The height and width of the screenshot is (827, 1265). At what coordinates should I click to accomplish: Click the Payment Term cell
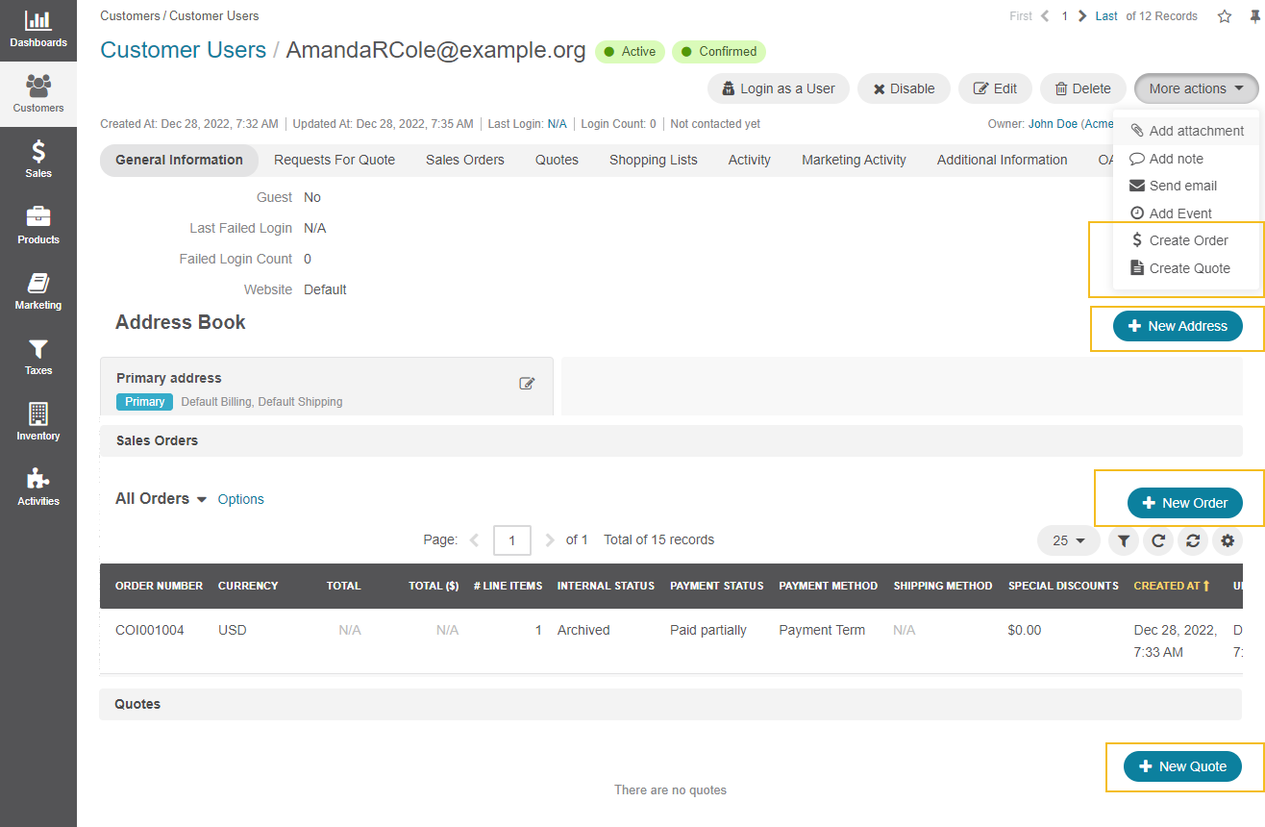pos(822,630)
